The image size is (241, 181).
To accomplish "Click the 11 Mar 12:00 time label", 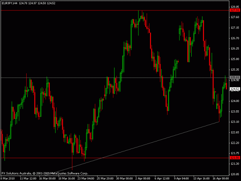I will point(28,178).
